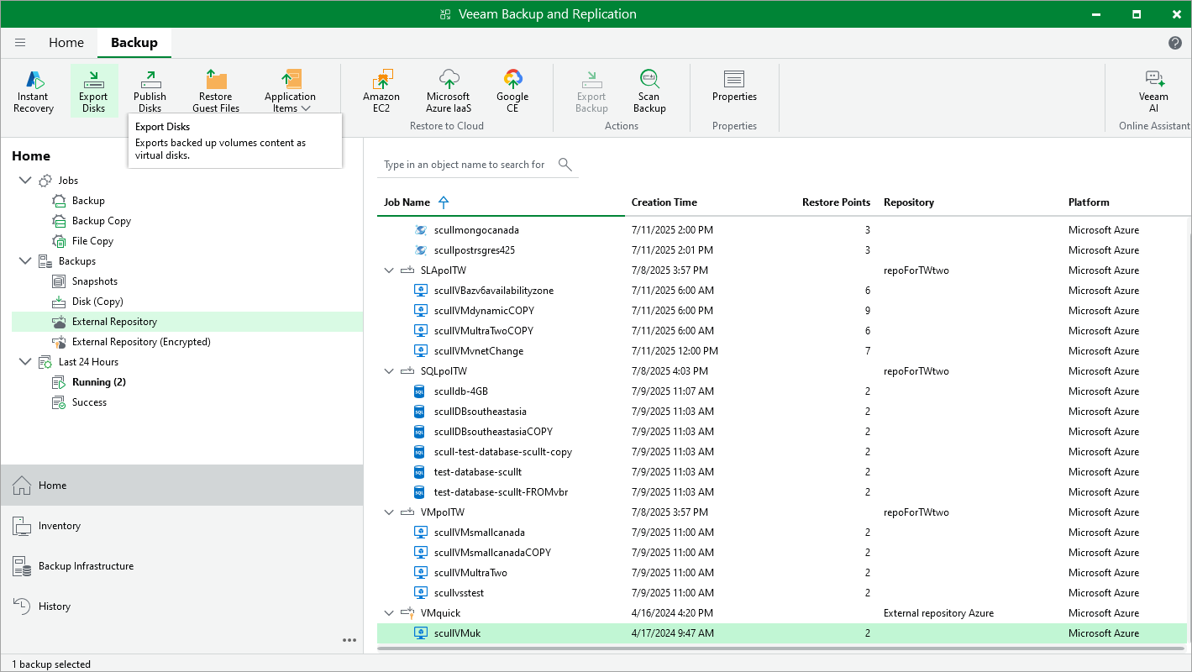Open the Application Items dropdown
The image size is (1192, 672).
tap(290, 91)
